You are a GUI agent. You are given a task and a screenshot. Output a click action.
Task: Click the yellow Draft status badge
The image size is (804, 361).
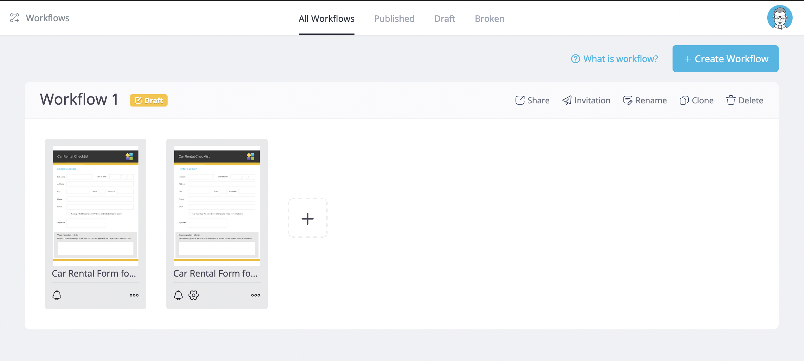[149, 100]
